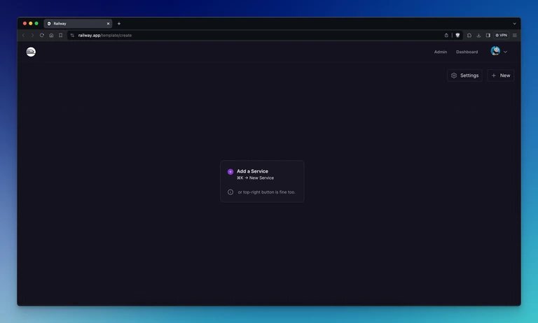Open the Settings button with gear icon
This screenshot has height=323, width=538.
click(464, 76)
